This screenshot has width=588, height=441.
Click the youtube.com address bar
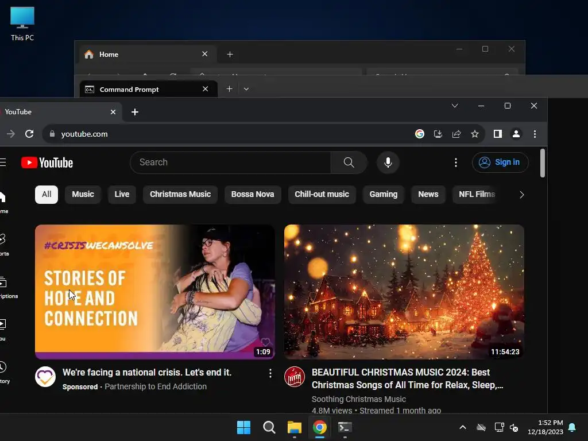[233, 134]
